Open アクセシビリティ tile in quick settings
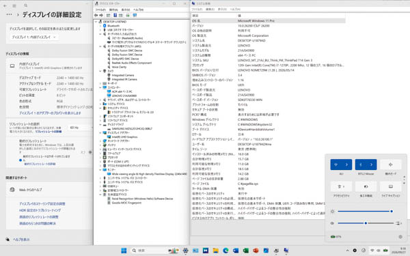 click(x=341, y=186)
